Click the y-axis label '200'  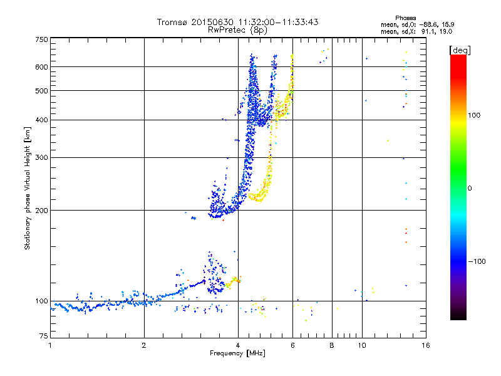[41, 211]
